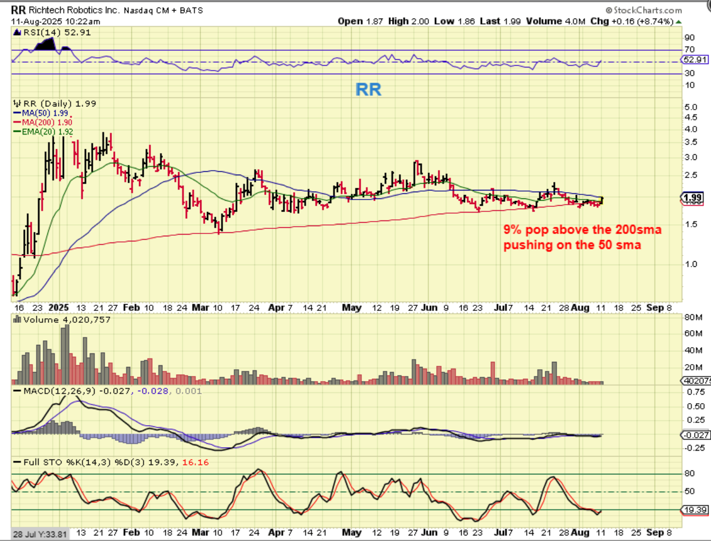Click the bar icon beside RR (Daily)
Image resolution: width=711 pixels, height=541 pixels.
coord(17,103)
